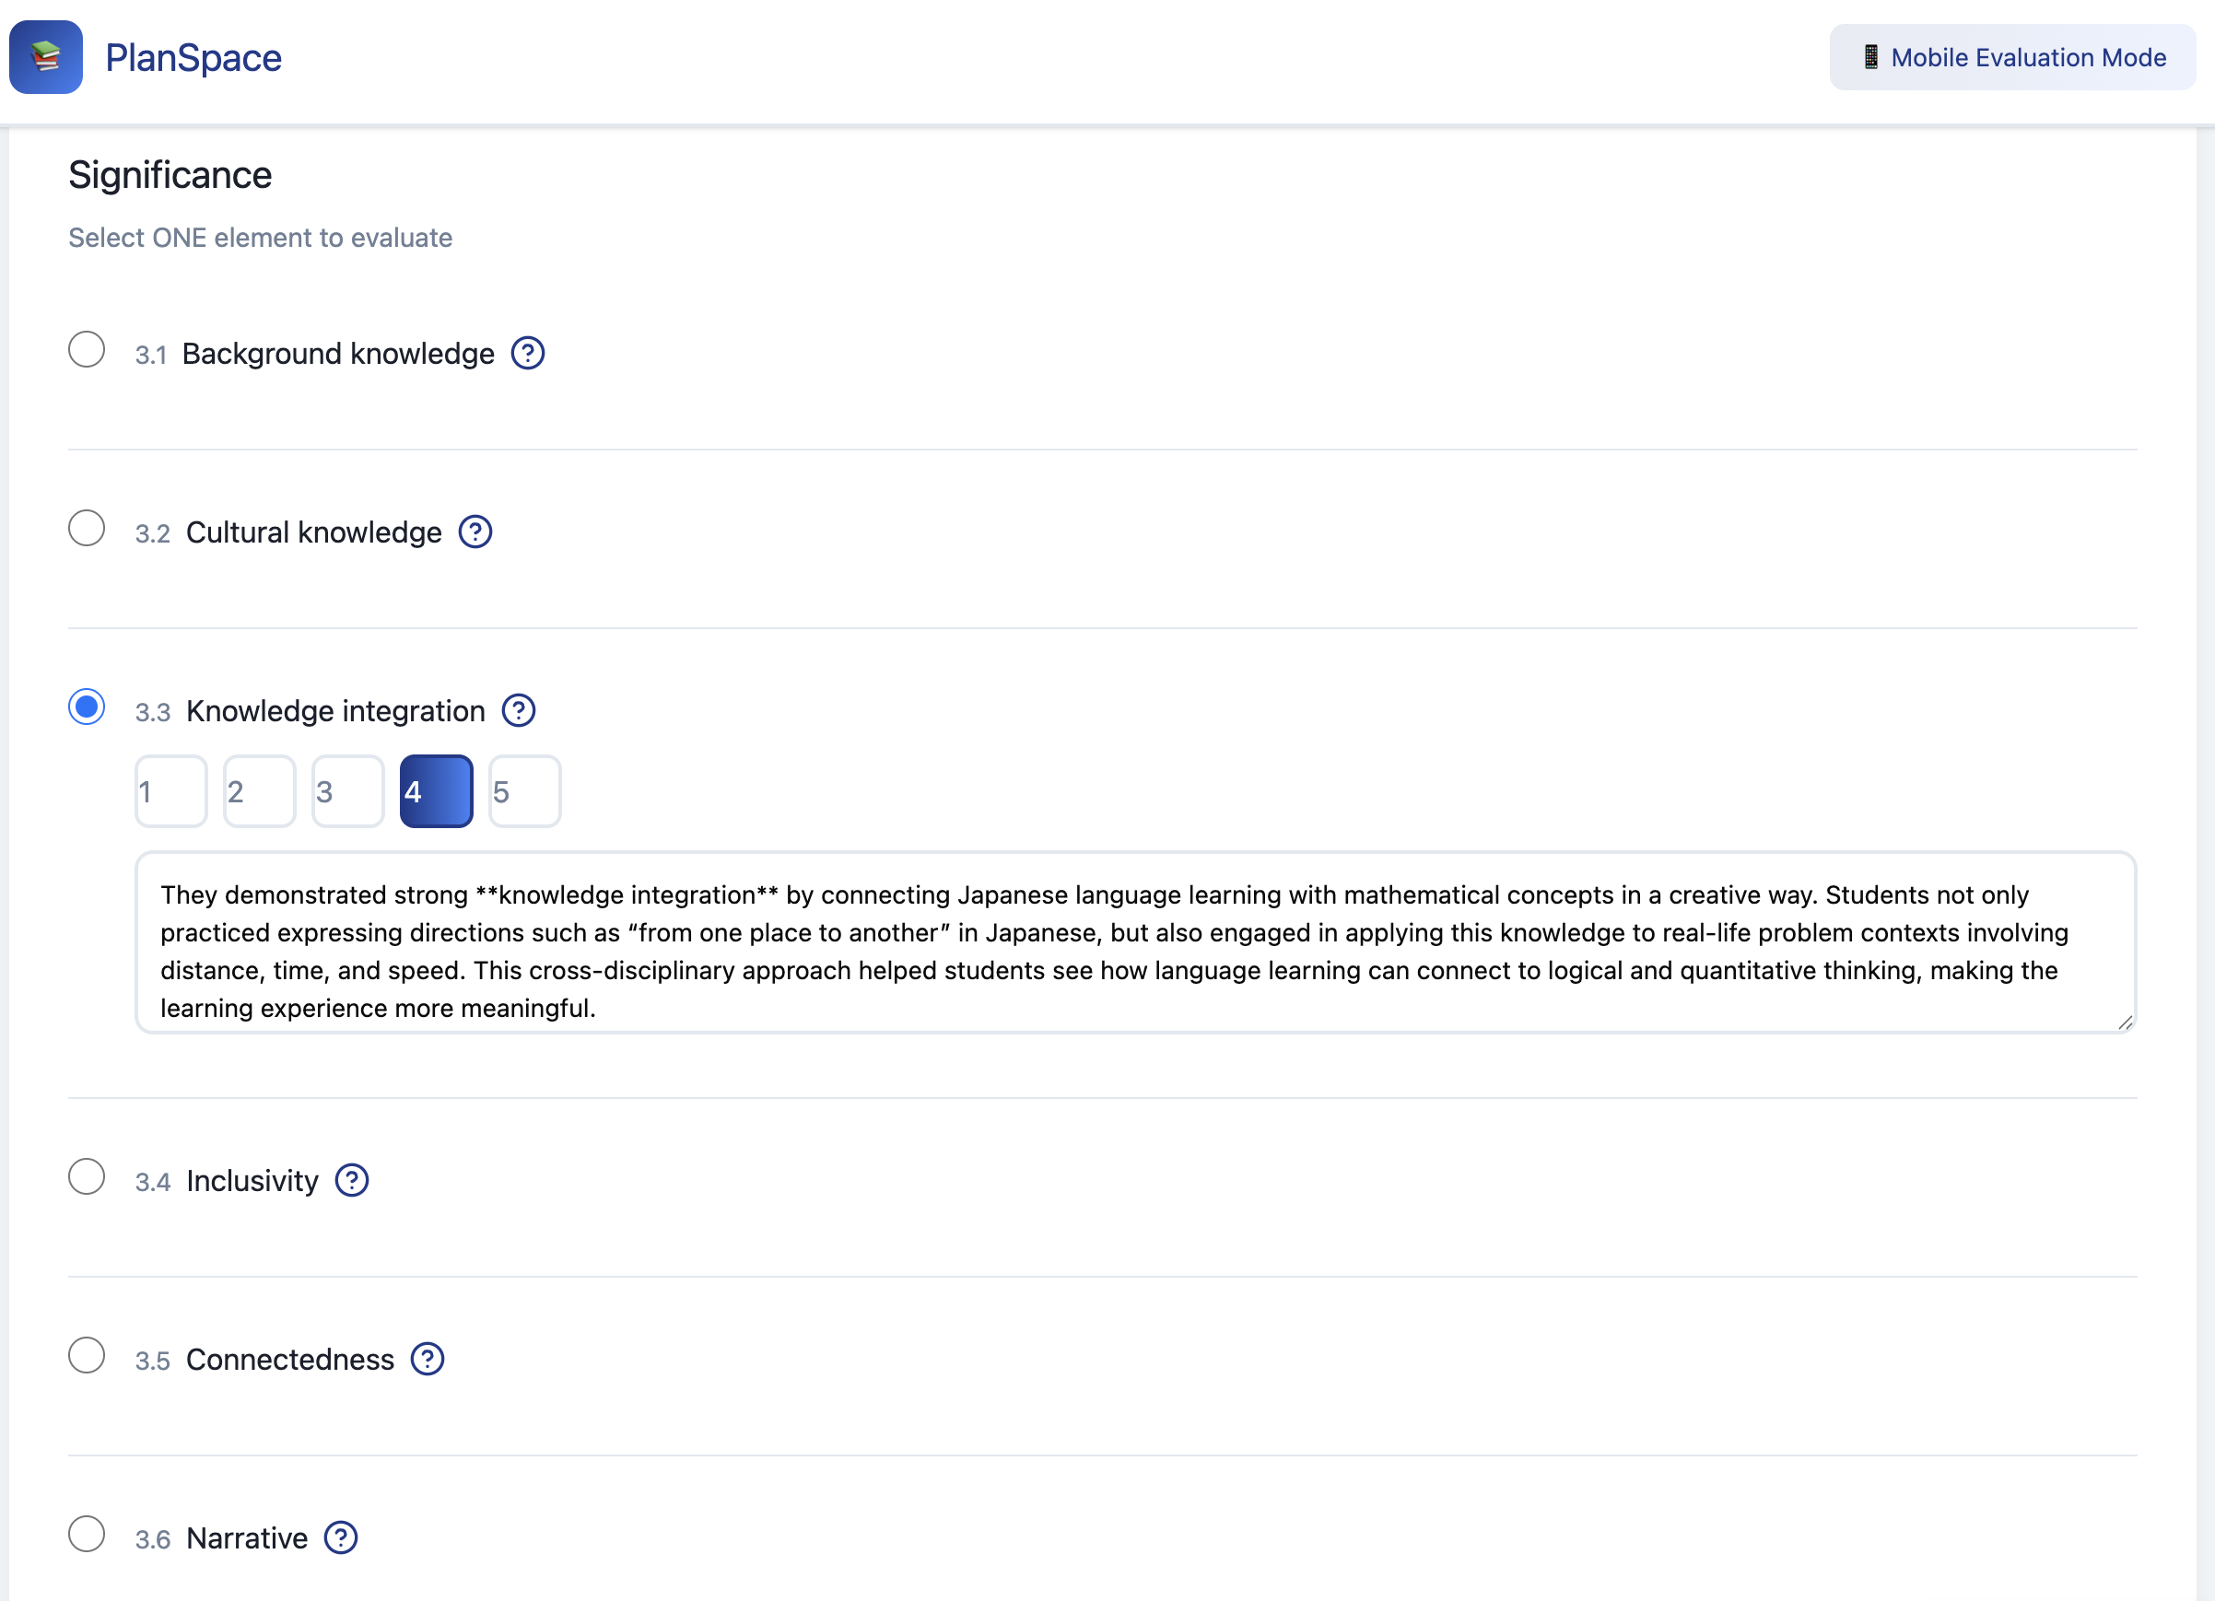Open help icon beside Connectedness
2215x1601 pixels.
click(427, 1359)
